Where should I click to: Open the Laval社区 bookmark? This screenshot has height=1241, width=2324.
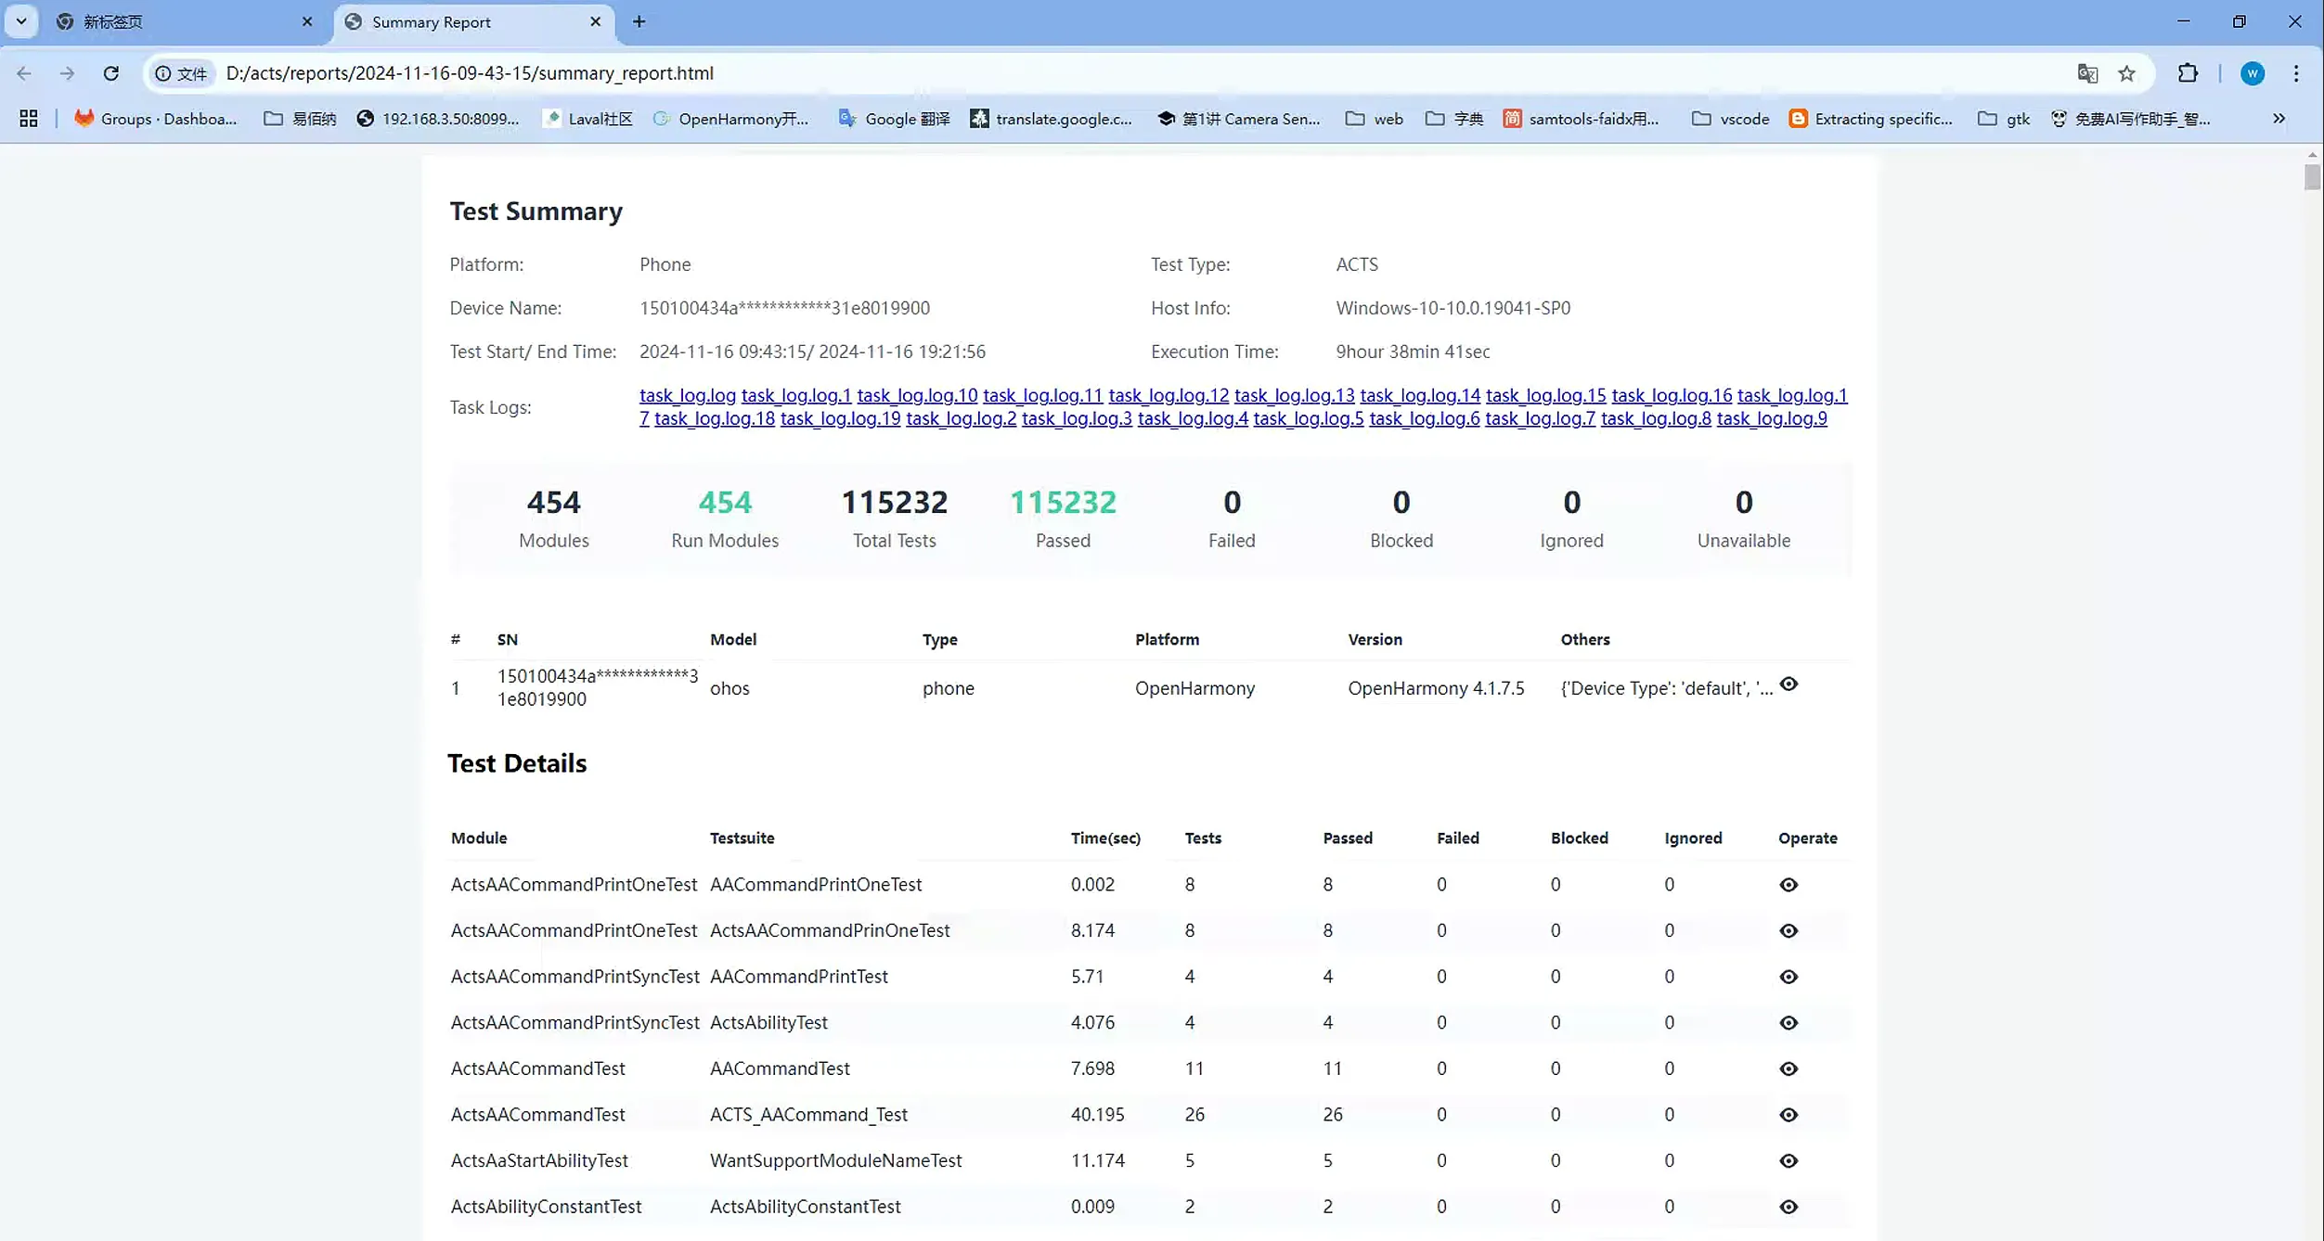click(x=588, y=119)
